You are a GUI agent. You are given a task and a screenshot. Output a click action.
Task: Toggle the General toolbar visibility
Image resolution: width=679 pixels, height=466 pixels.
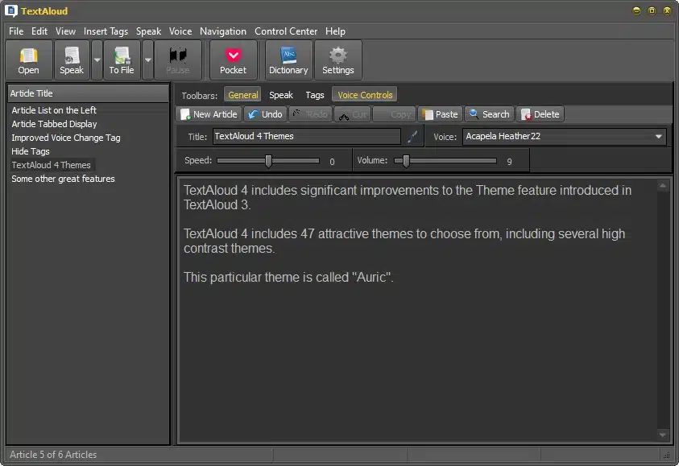tap(243, 95)
